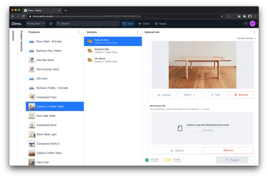This screenshot has width=268, height=178.
Task: Select Barbican Trolley - B Grade product
Action: [55, 88]
